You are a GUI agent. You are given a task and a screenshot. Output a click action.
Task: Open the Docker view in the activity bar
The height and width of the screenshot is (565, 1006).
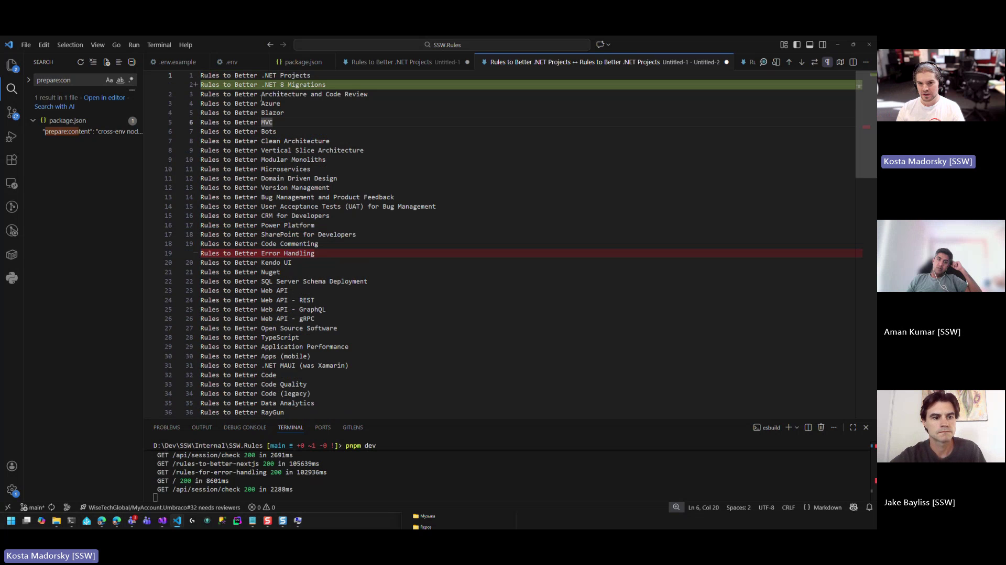(12, 255)
